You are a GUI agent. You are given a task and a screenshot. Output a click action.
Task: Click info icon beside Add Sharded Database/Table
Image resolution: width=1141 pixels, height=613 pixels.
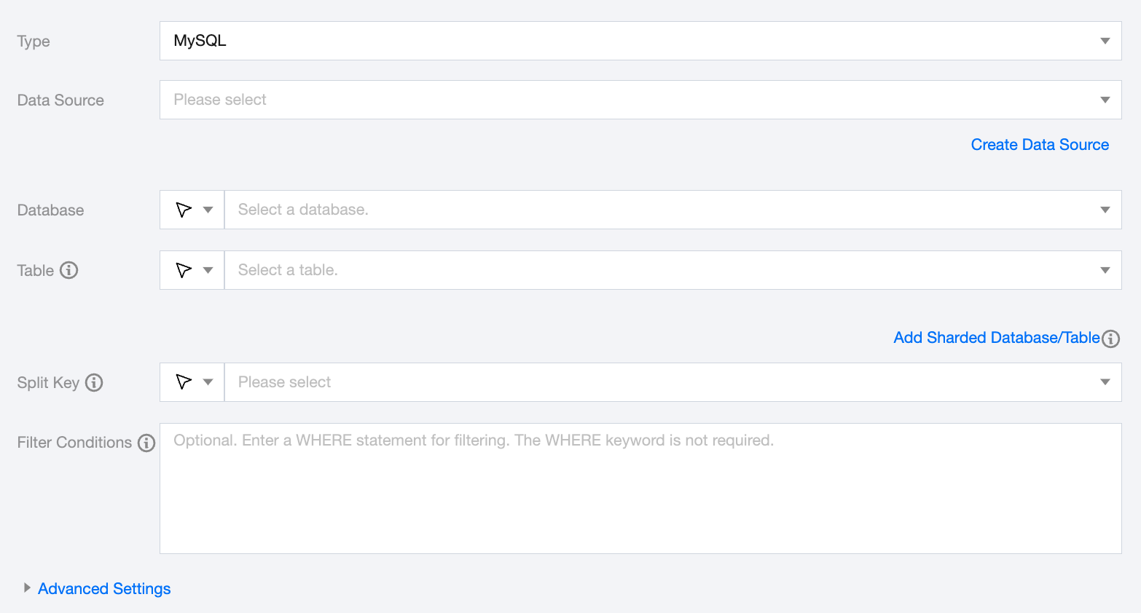click(x=1110, y=339)
